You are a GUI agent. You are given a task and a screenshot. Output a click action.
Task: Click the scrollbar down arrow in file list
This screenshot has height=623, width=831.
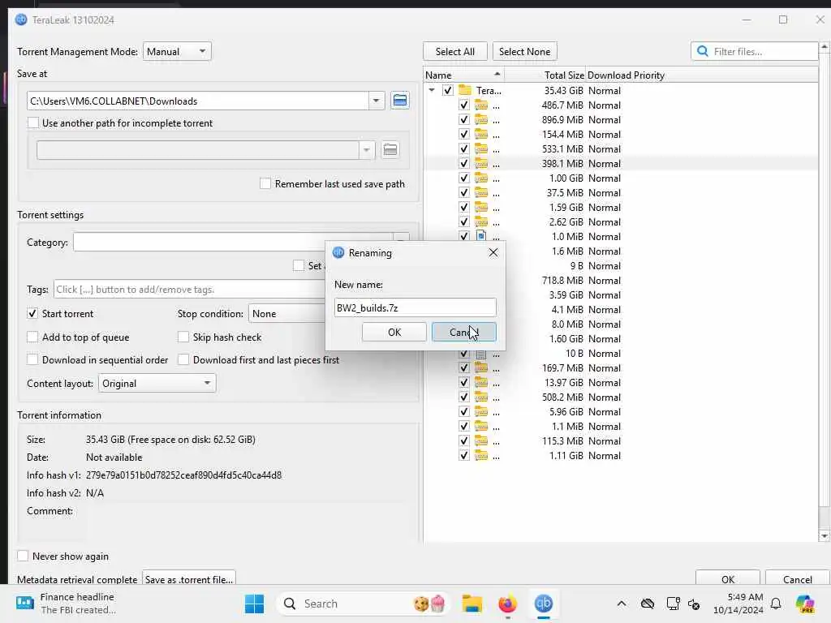click(x=825, y=536)
